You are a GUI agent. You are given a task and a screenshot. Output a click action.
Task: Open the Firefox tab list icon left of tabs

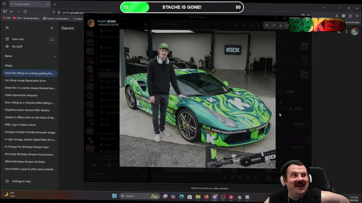(4, 4)
